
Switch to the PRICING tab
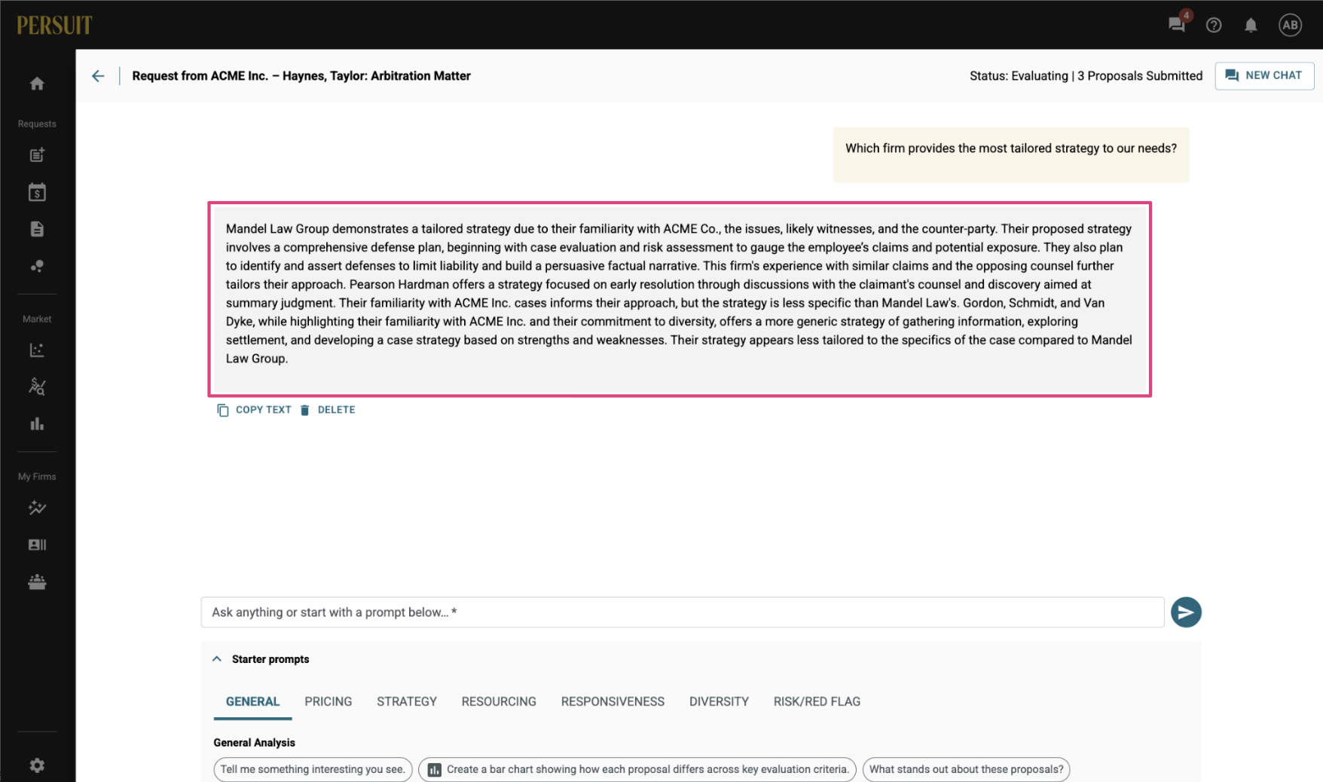pos(328,701)
